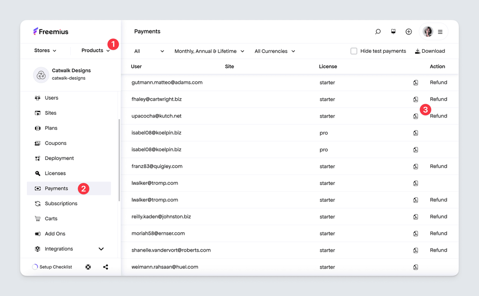Image resolution: width=479 pixels, height=296 pixels.
Task: Select Coupons in the sidebar
Action: (x=55, y=144)
